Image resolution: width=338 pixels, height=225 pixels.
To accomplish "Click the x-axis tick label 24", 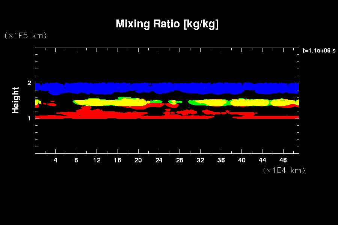I will (x=159, y=160).
